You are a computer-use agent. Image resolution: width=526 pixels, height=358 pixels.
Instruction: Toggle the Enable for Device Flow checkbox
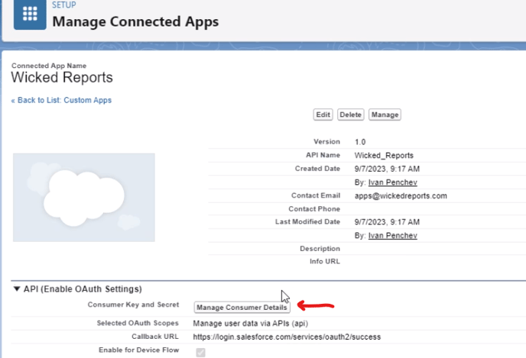tap(200, 353)
